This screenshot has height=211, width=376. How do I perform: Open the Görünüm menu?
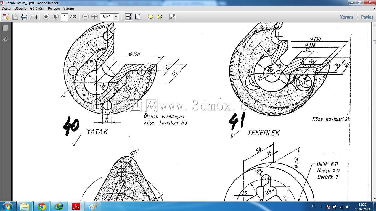[37, 9]
